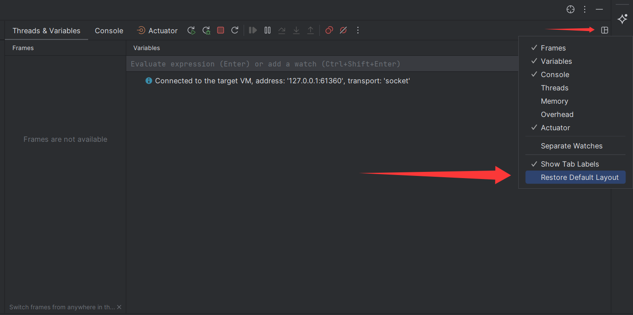Resume program execution
The height and width of the screenshot is (315, 633).
tap(252, 30)
